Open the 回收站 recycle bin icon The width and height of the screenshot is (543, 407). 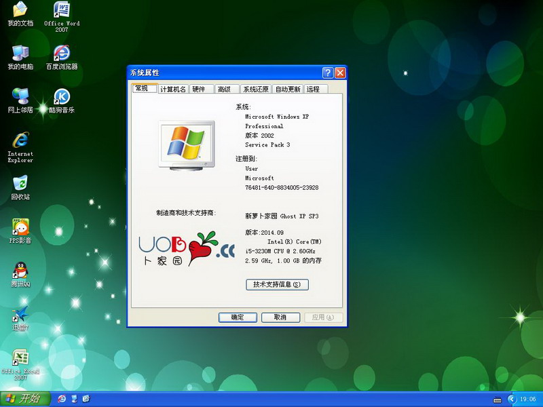[20, 188]
